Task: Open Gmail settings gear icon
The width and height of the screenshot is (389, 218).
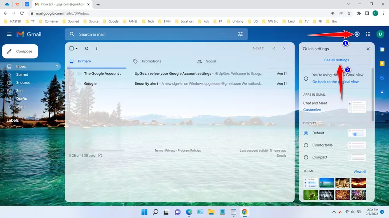Action: coord(357,34)
